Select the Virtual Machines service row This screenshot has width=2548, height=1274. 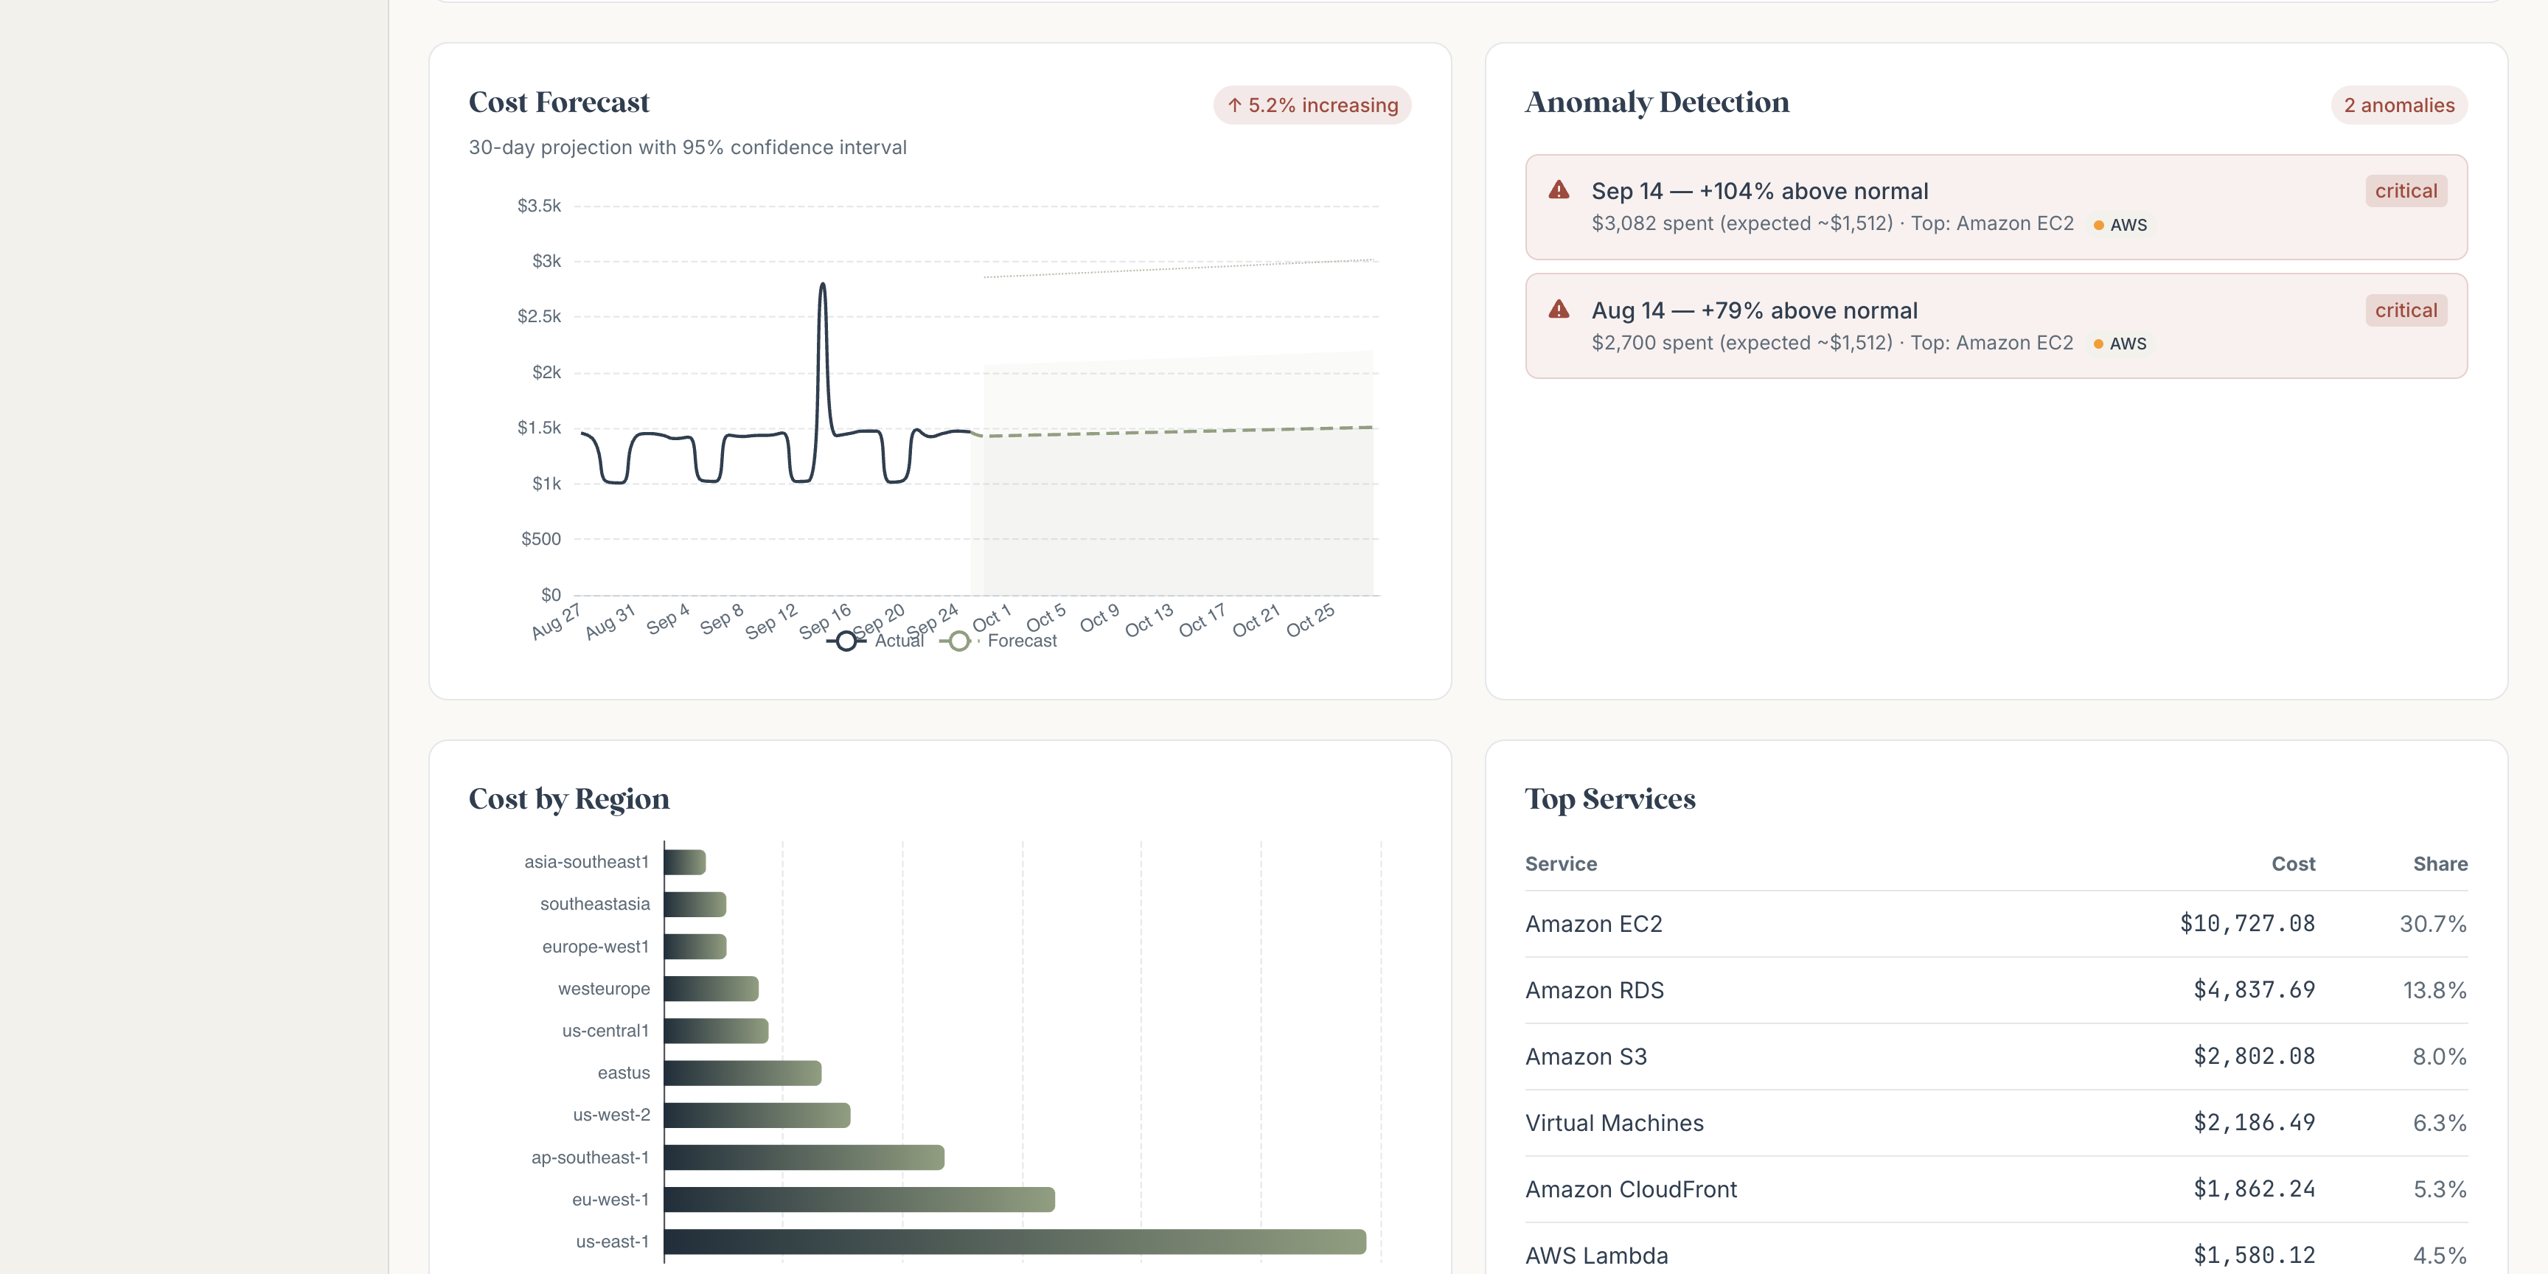pos(1996,1123)
